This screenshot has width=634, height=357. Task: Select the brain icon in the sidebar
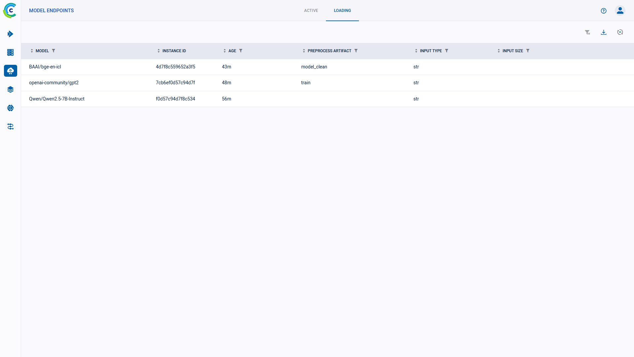tap(10, 108)
